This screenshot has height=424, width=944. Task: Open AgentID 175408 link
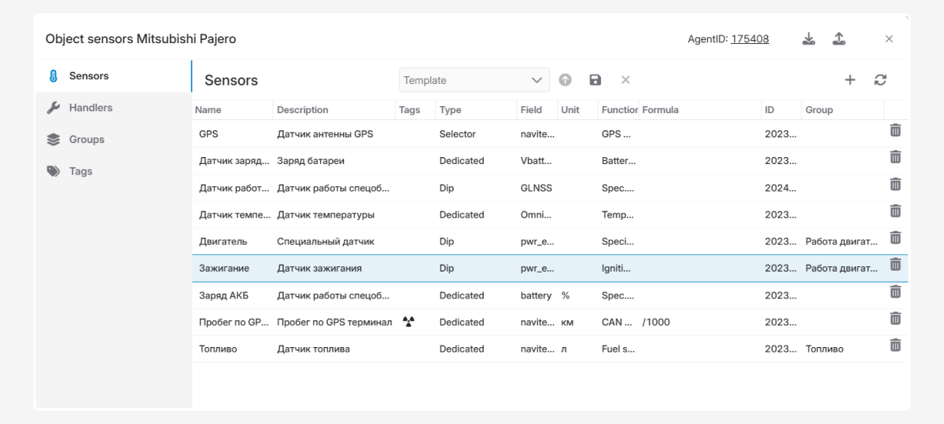click(750, 39)
